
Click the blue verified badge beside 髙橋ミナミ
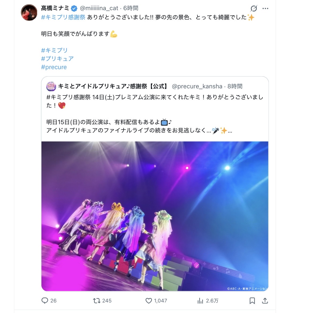[74, 8]
